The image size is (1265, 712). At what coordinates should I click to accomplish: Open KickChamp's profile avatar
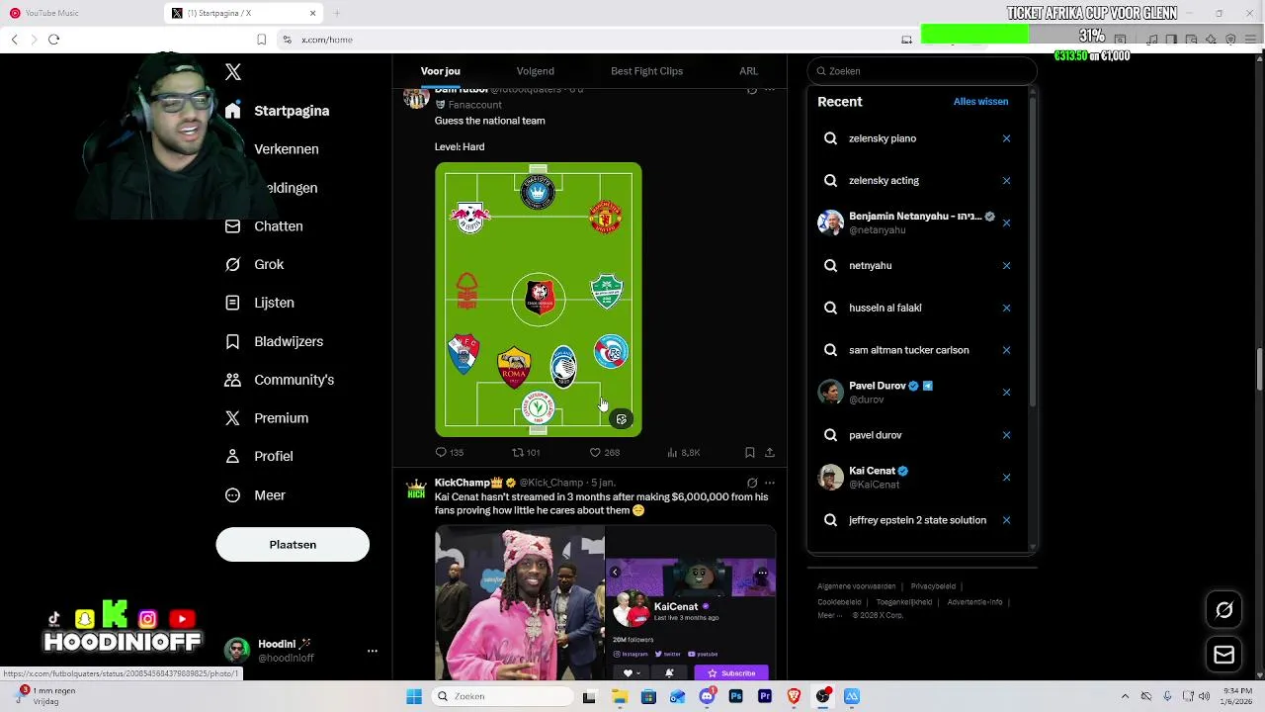coord(416,489)
